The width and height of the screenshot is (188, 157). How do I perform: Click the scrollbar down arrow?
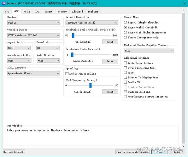[x=184, y=146]
